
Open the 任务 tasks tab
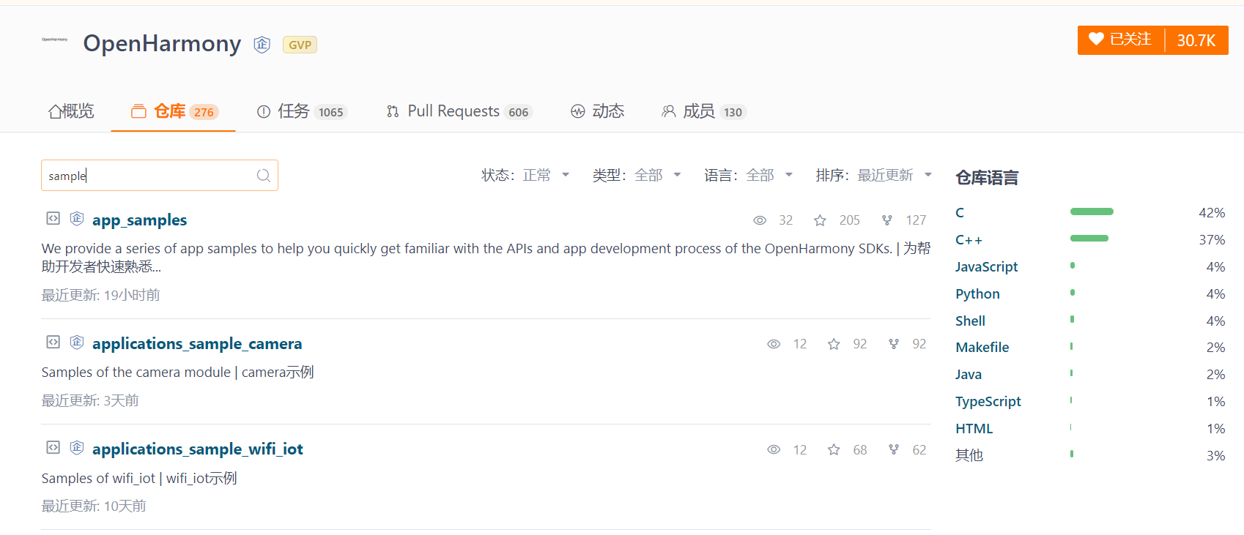[301, 111]
